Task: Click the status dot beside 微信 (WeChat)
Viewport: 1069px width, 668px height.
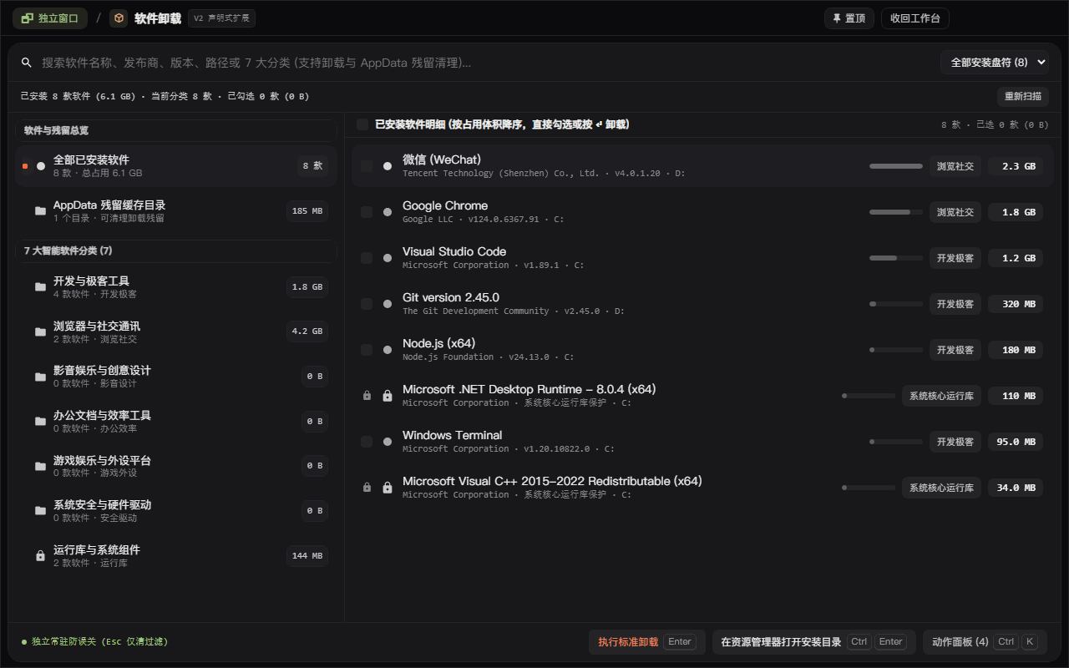Action: [x=388, y=166]
